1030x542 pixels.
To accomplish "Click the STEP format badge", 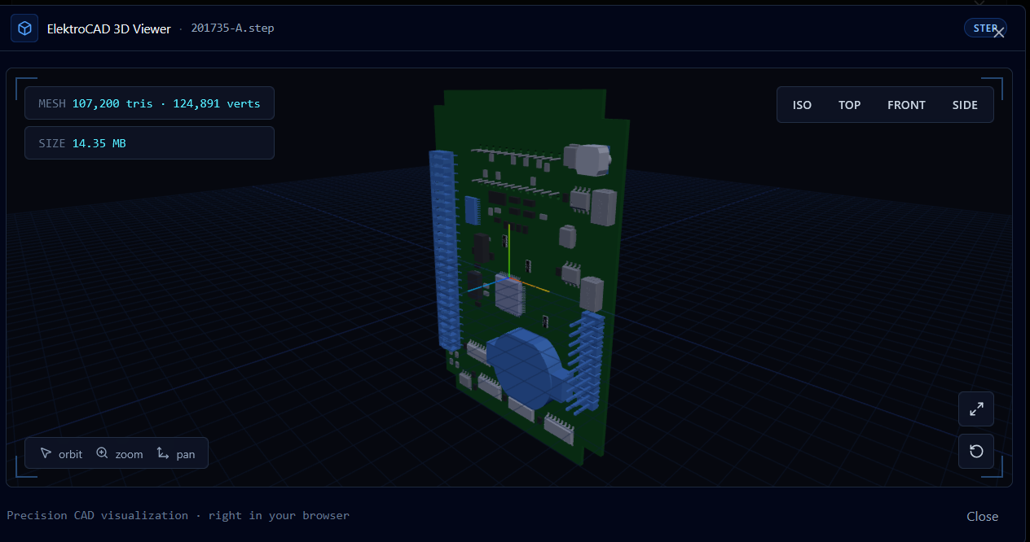I will [984, 28].
